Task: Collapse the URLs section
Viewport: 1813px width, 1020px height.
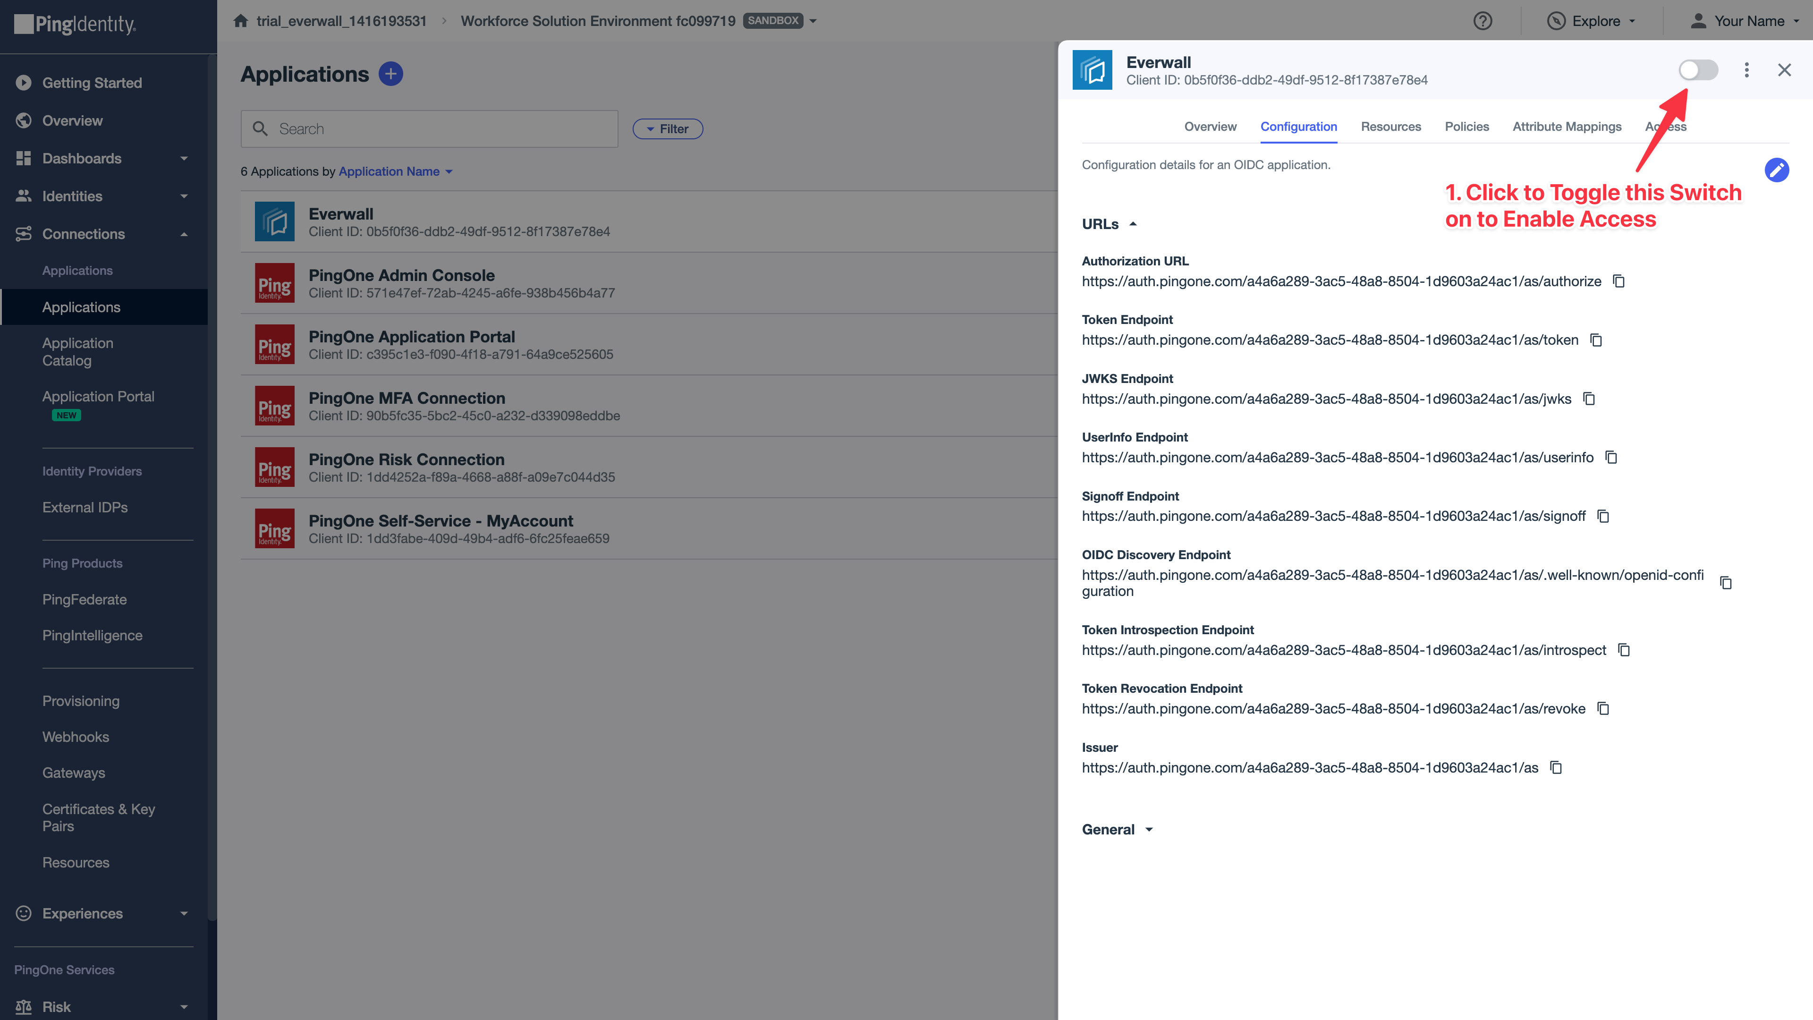Action: [x=1109, y=224]
